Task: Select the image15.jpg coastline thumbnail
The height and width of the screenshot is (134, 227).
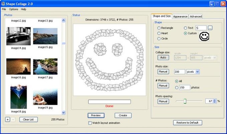Action: click(x=45, y=36)
